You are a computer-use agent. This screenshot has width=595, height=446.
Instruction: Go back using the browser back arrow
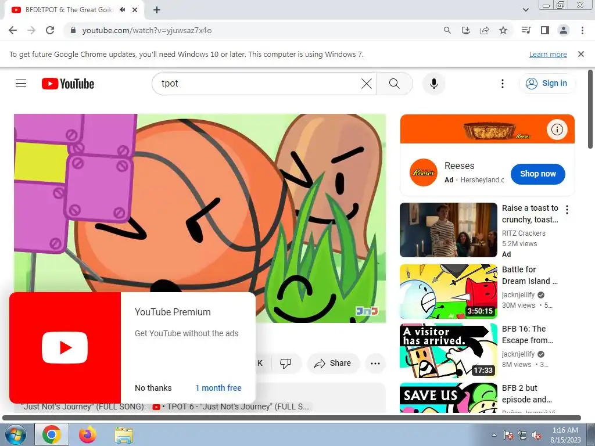[x=13, y=30]
